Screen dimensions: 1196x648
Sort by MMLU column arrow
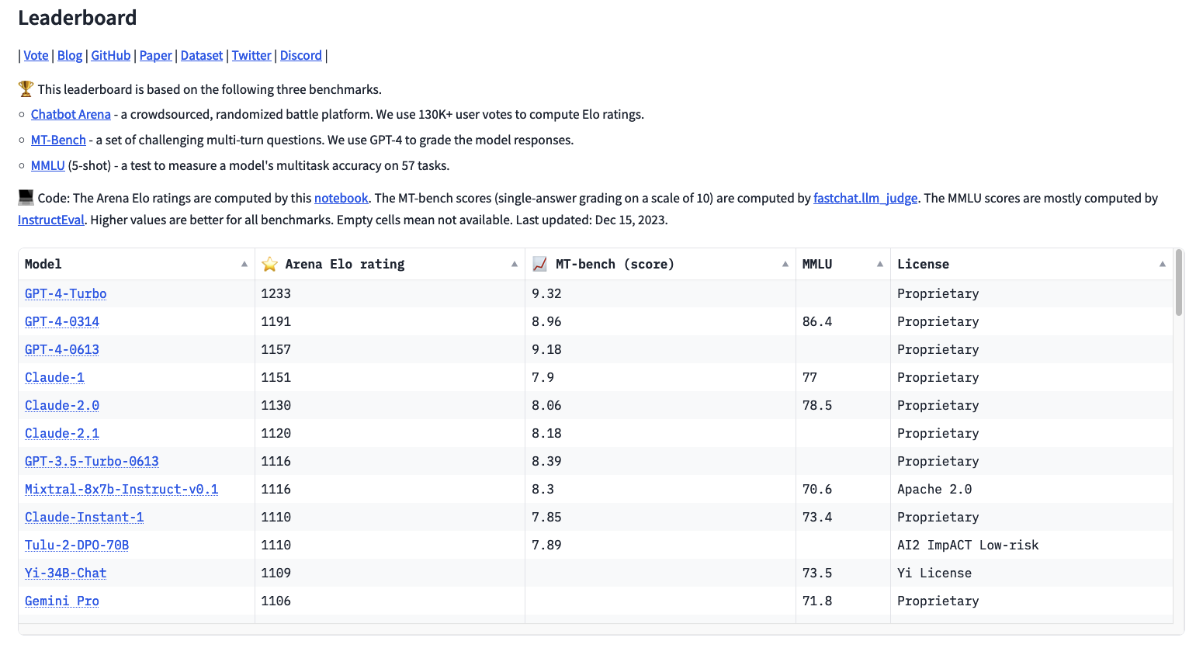(880, 265)
